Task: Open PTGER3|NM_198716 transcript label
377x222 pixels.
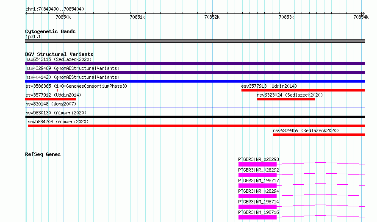Action: [x=258, y=212]
